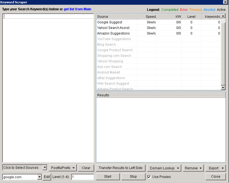Open the 'Click to Select Sources' dropdown
Image resolution: width=229 pixels, height=183 pixels.
pyautogui.click(x=25, y=168)
